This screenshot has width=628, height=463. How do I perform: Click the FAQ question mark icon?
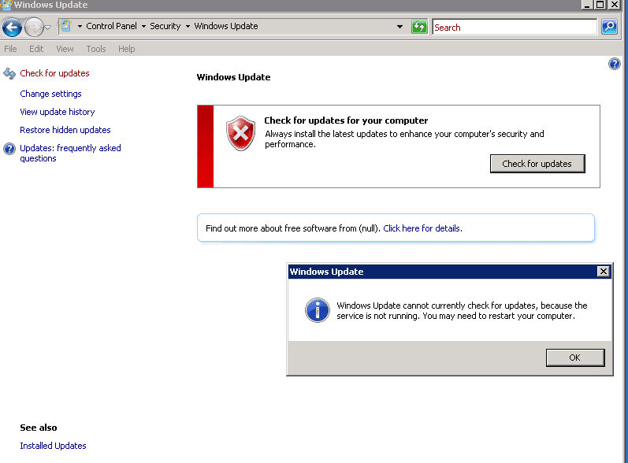point(9,149)
